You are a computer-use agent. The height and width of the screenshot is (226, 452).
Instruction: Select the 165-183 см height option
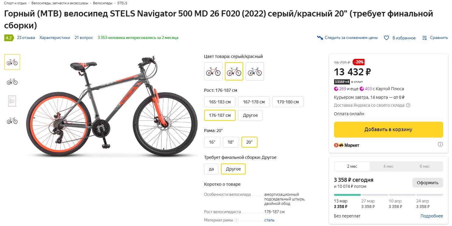tap(220, 102)
